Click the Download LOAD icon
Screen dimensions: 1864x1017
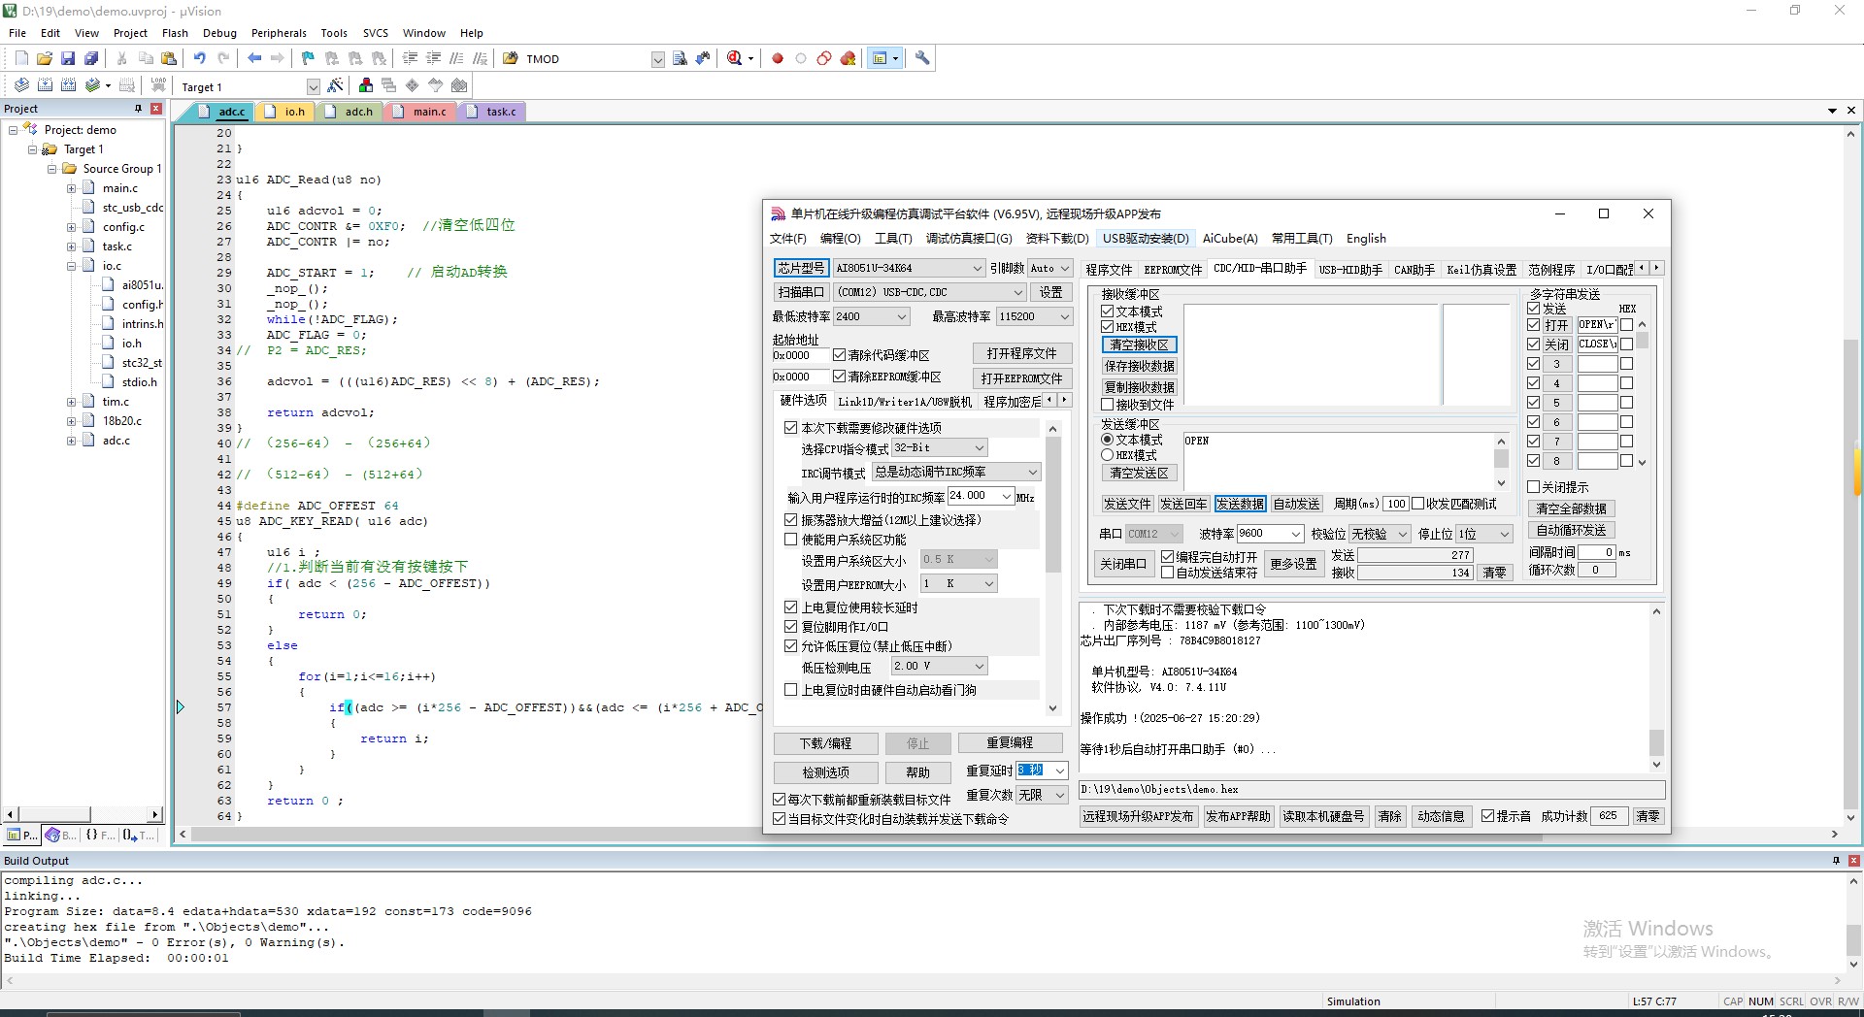159,85
